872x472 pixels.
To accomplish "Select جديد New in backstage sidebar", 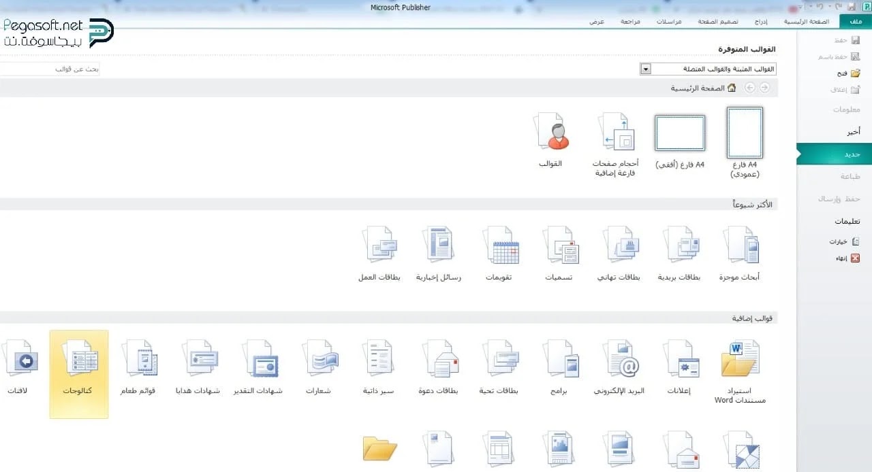I will 835,154.
